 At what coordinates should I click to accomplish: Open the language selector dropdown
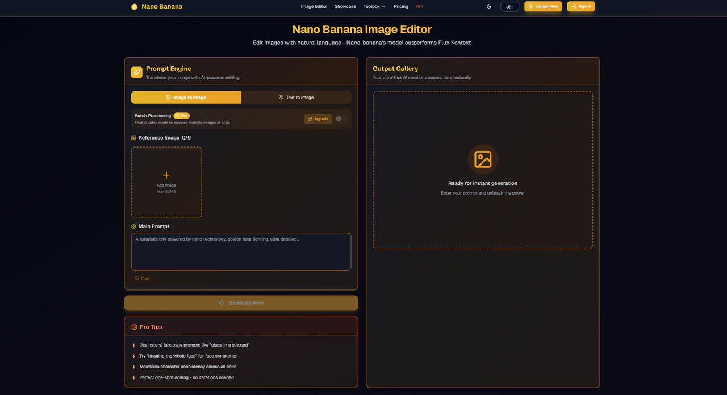(509, 6)
